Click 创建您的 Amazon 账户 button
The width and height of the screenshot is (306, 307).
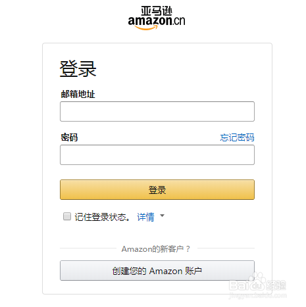coord(157,271)
